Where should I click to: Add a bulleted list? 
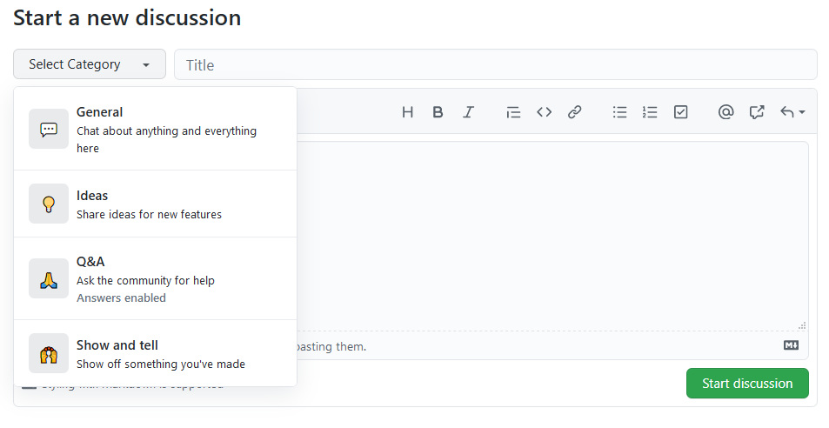[x=619, y=112]
